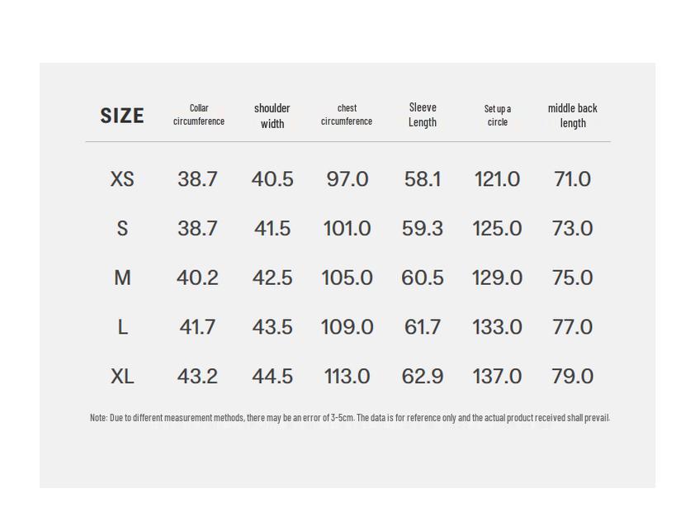Image resolution: width=695 pixels, height=522 pixels.
Task: Click the SIZE column header
Action: (122, 116)
